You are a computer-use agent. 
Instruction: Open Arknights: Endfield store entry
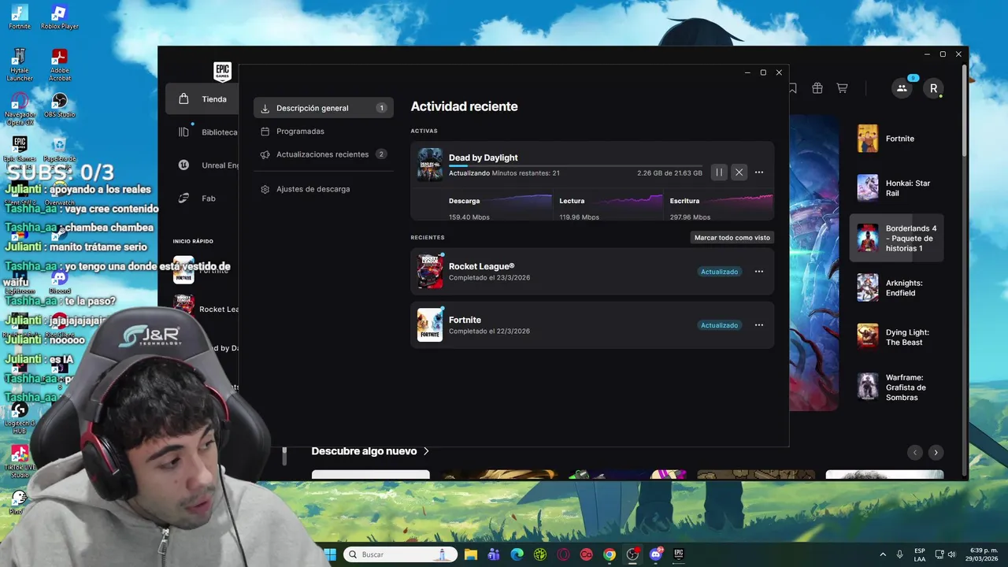897,287
